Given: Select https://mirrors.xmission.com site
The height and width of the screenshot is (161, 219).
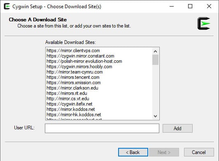Looking at the screenshot, I should coord(74,83).
